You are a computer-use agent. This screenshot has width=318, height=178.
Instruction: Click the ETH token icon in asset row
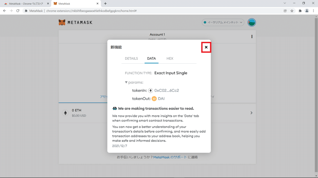pyautogui.click(x=65, y=113)
